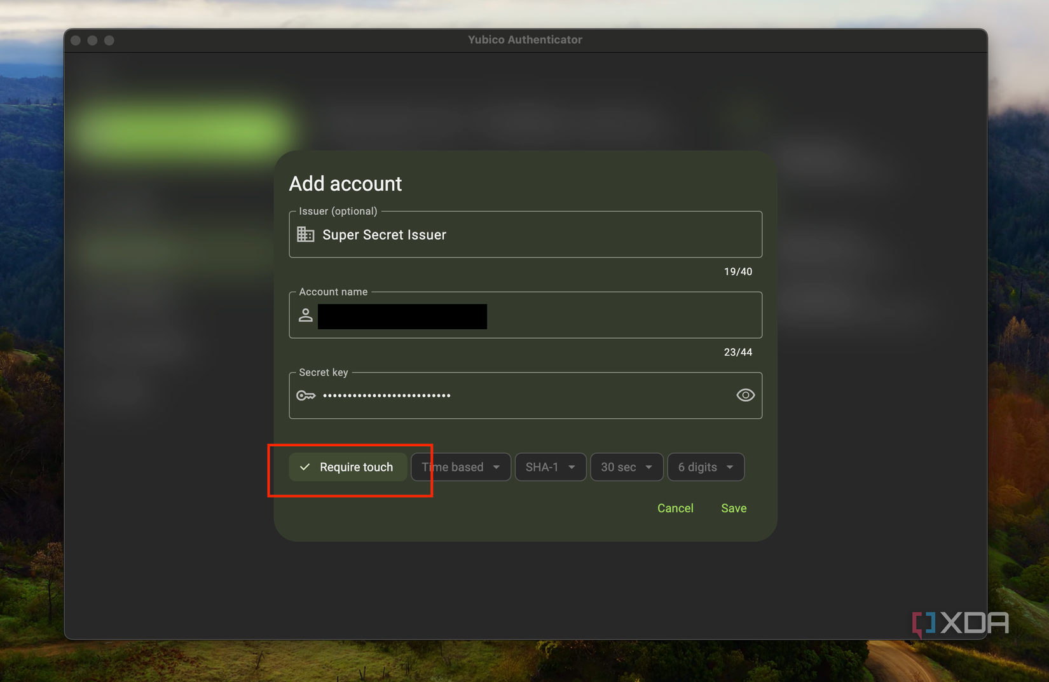1049x682 pixels.
Task: Open the Time based dropdown
Action: point(460,467)
